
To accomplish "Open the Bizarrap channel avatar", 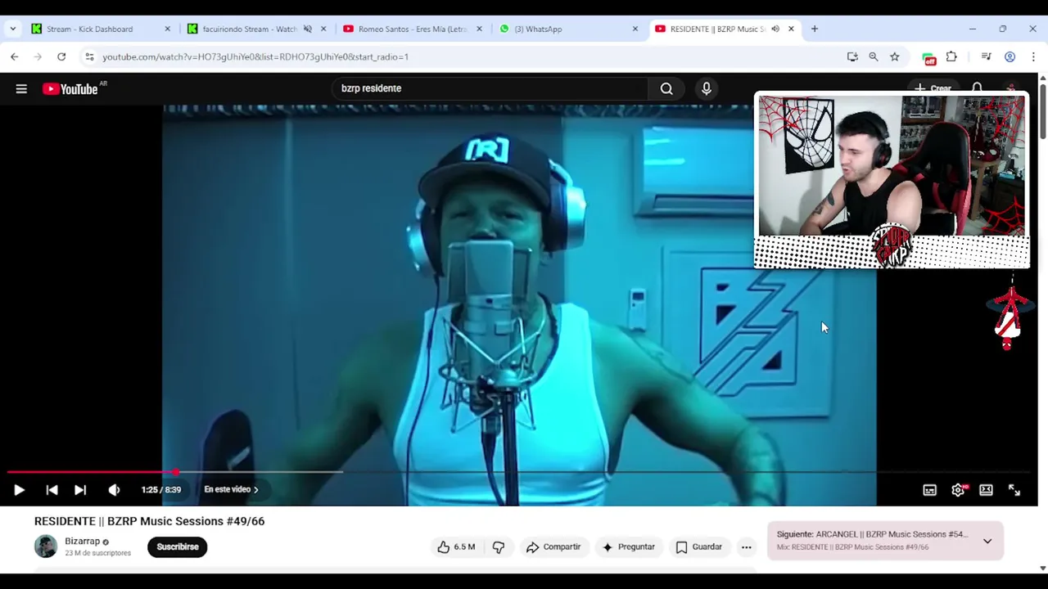I will pos(46,546).
